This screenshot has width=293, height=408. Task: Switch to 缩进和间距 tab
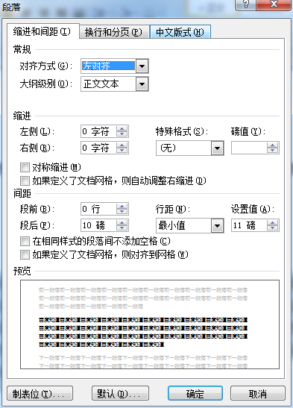click(x=43, y=32)
